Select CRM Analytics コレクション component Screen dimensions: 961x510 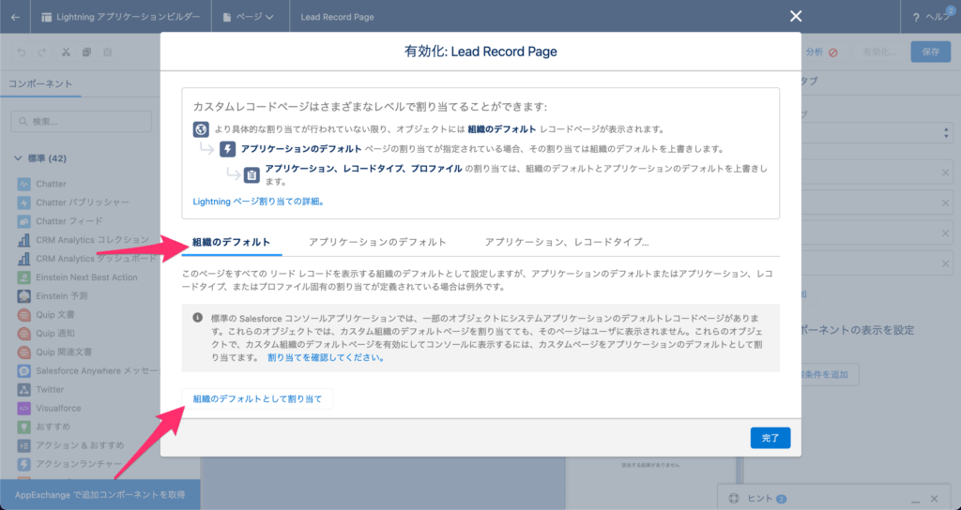click(x=84, y=240)
